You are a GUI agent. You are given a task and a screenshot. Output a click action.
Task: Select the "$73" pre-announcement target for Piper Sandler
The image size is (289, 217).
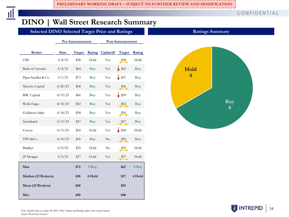[78, 77]
